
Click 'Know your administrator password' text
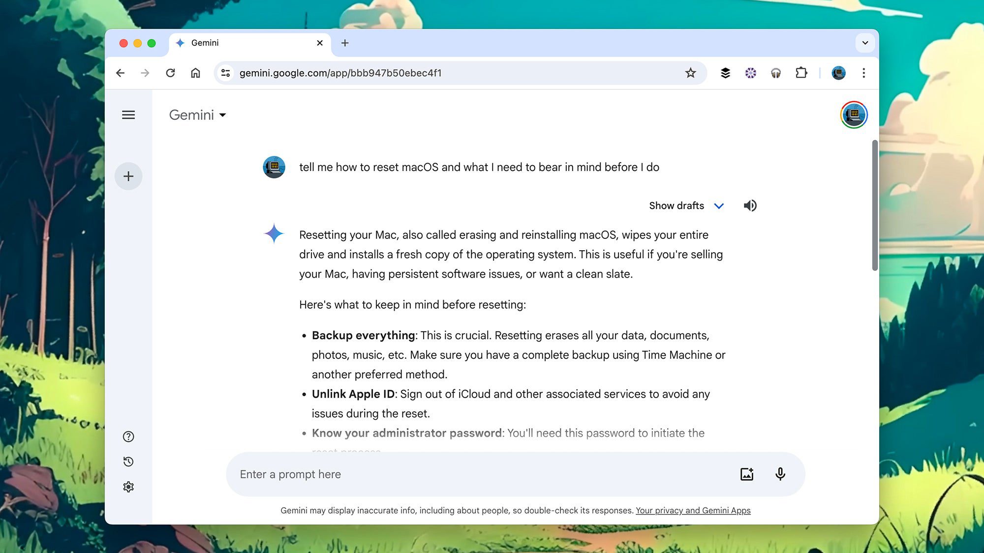click(x=407, y=433)
